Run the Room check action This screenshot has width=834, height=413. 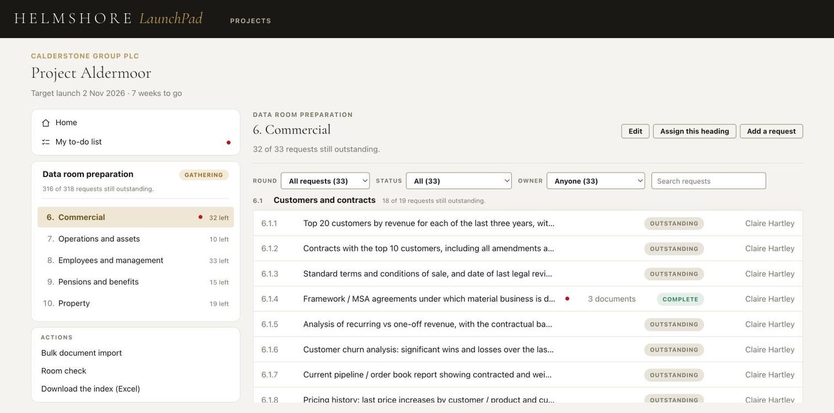pos(64,371)
